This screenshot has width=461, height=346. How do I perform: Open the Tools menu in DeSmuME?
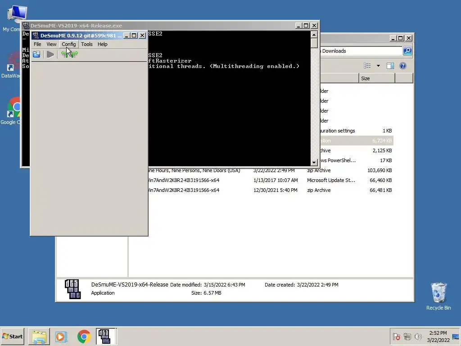click(x=87, y=44)
